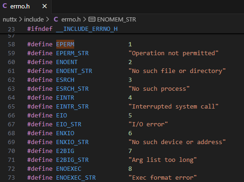The width and height of the screenshot is (244, 182).
Task: Click line number 73 in gutter
Action: [11, 178]
